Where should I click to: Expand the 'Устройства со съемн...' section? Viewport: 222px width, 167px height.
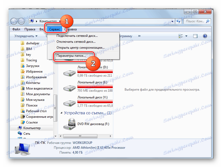click(x=62, y=113)
